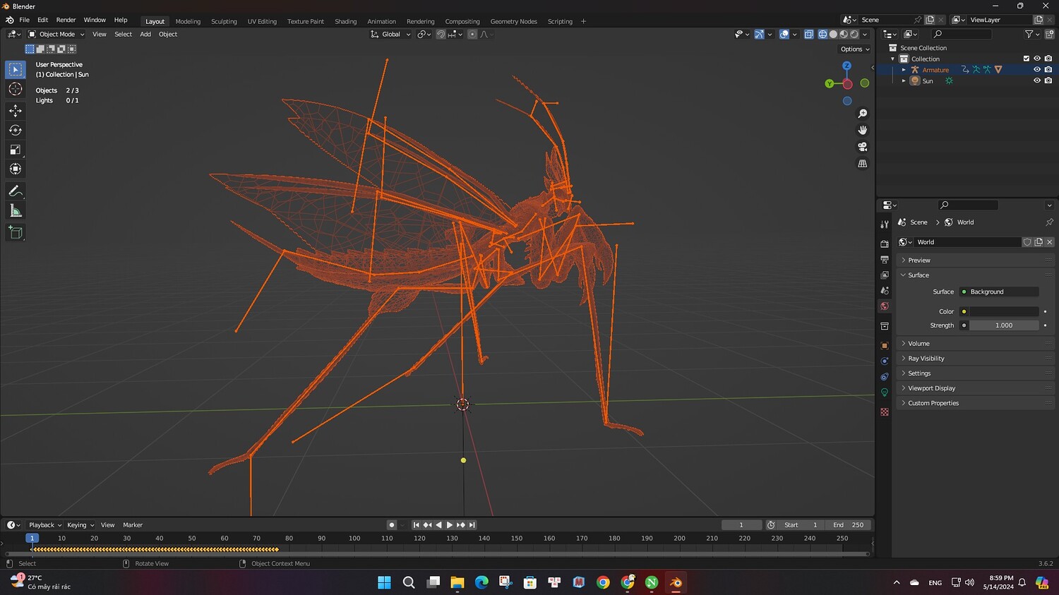
Task: Click the Surface Background shader button
Action: pyautogui.click(x=999, y=292)
